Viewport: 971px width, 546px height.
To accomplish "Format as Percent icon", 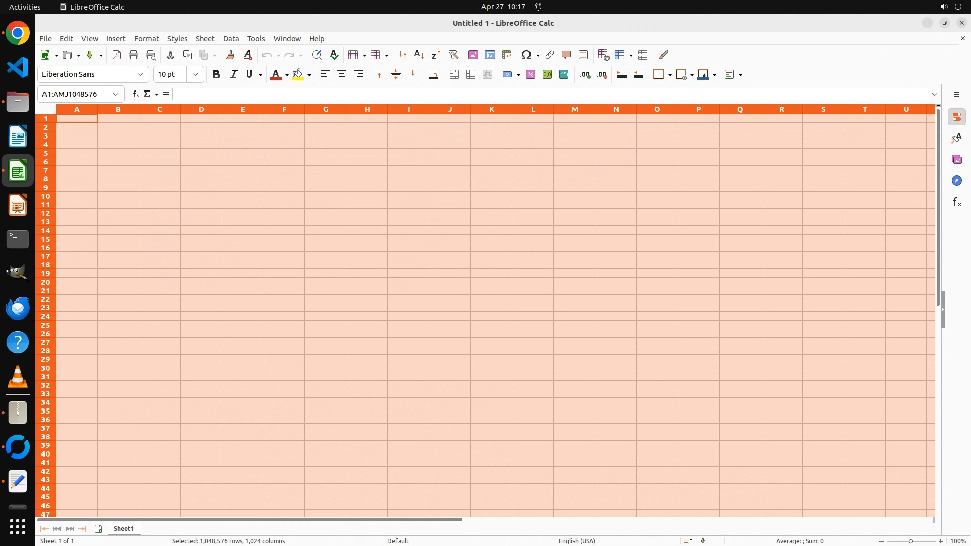I will point(531,74).
